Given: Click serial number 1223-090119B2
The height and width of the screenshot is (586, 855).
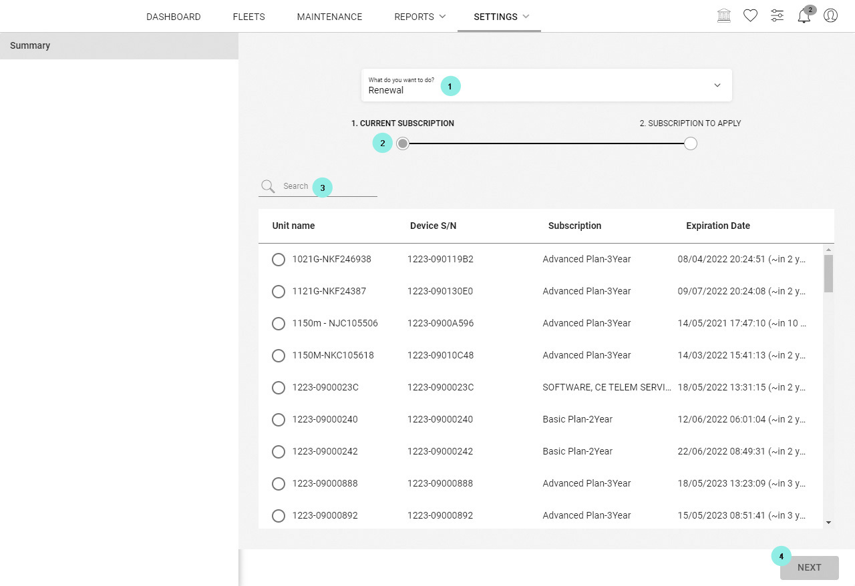Looking at the screenshot, I should tap(440, 259).
